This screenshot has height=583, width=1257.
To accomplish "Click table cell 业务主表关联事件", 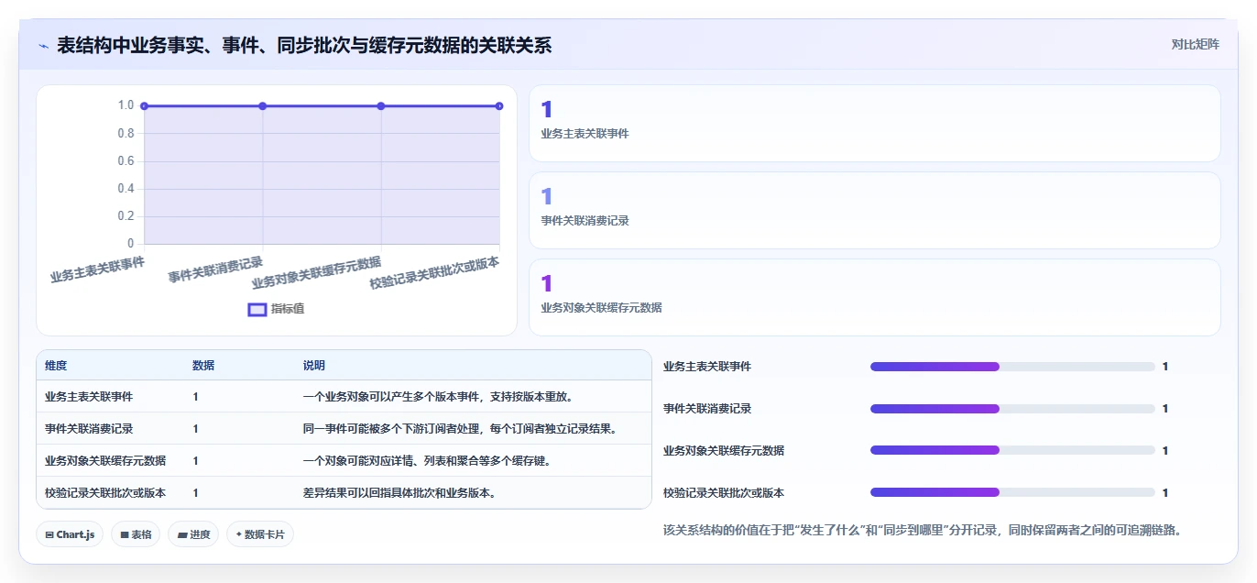I will point(89,397).
